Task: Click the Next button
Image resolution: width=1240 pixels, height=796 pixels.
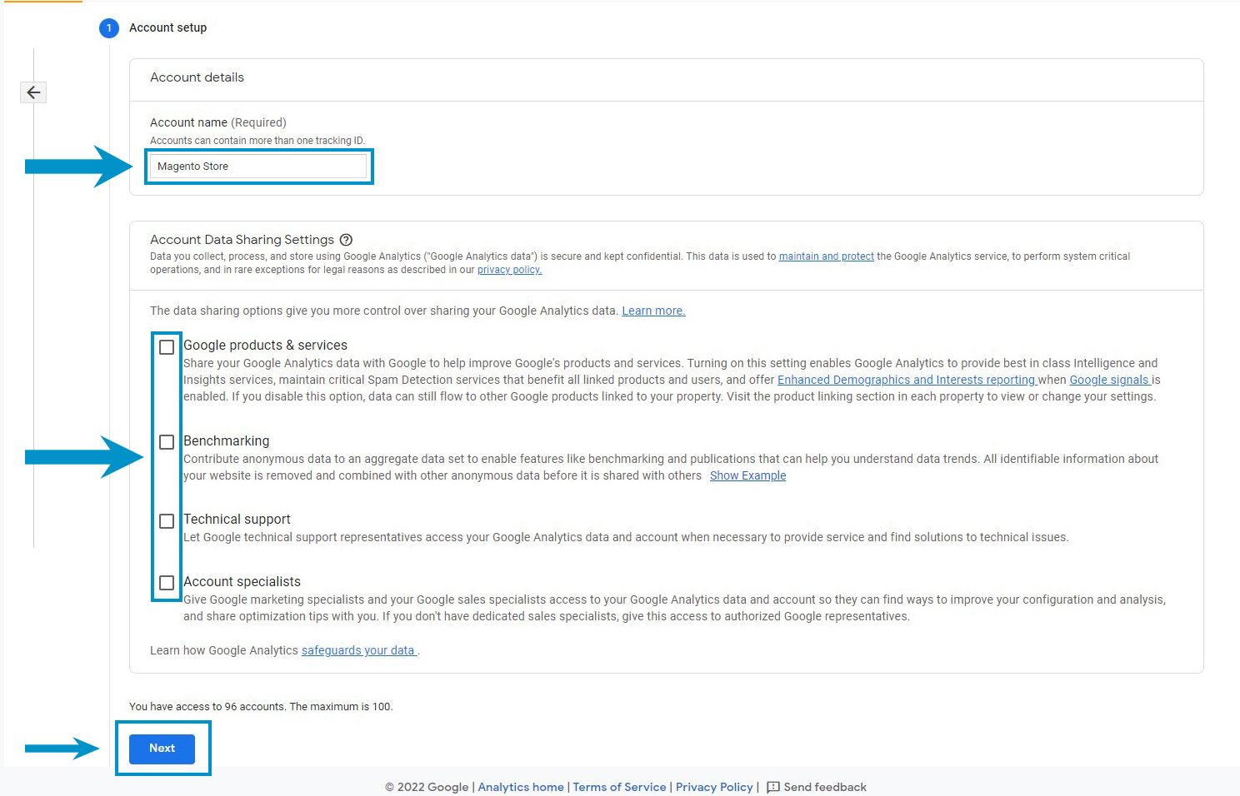Action: point(162,748)
